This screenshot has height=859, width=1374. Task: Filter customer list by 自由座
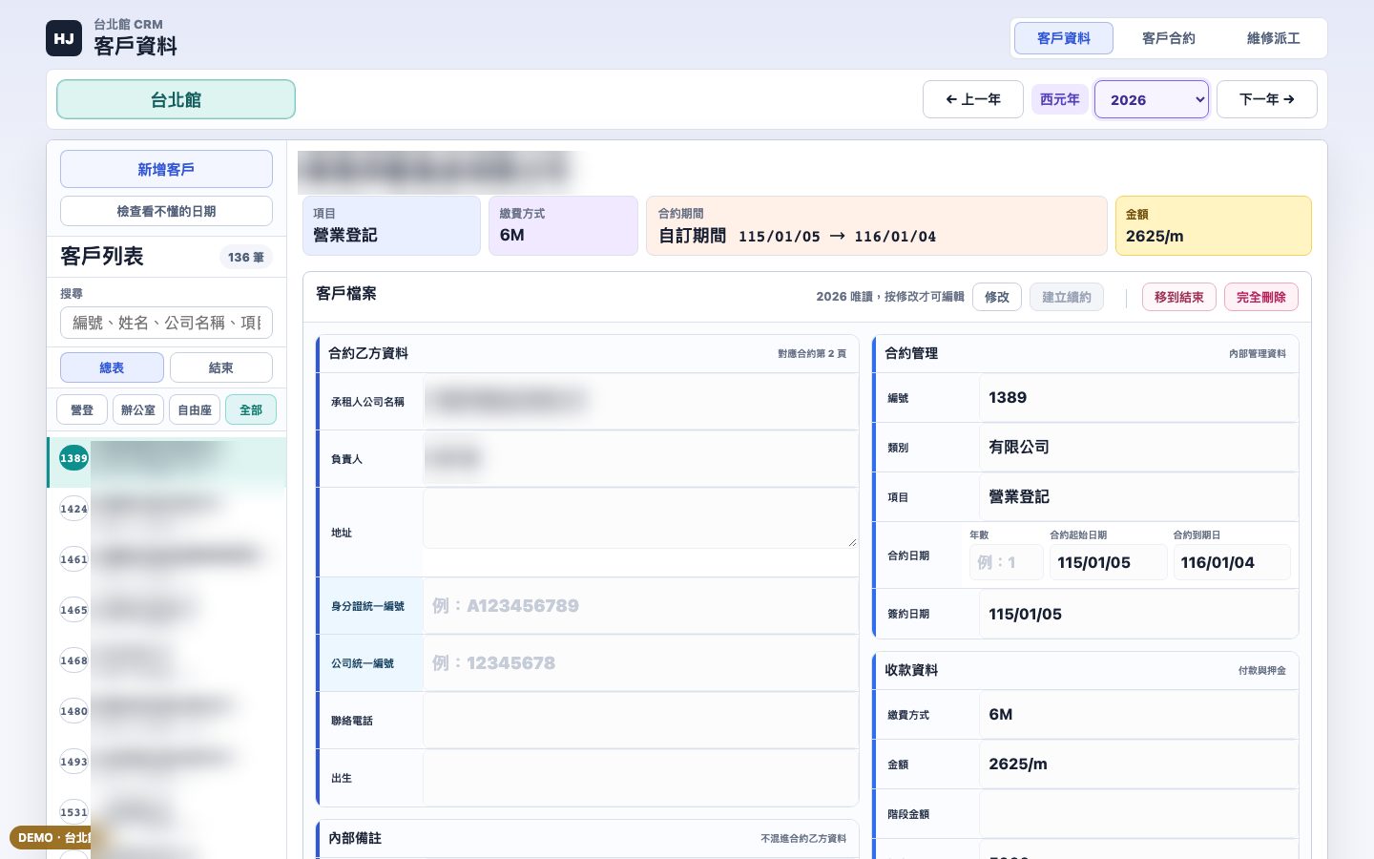click(195, 409)
